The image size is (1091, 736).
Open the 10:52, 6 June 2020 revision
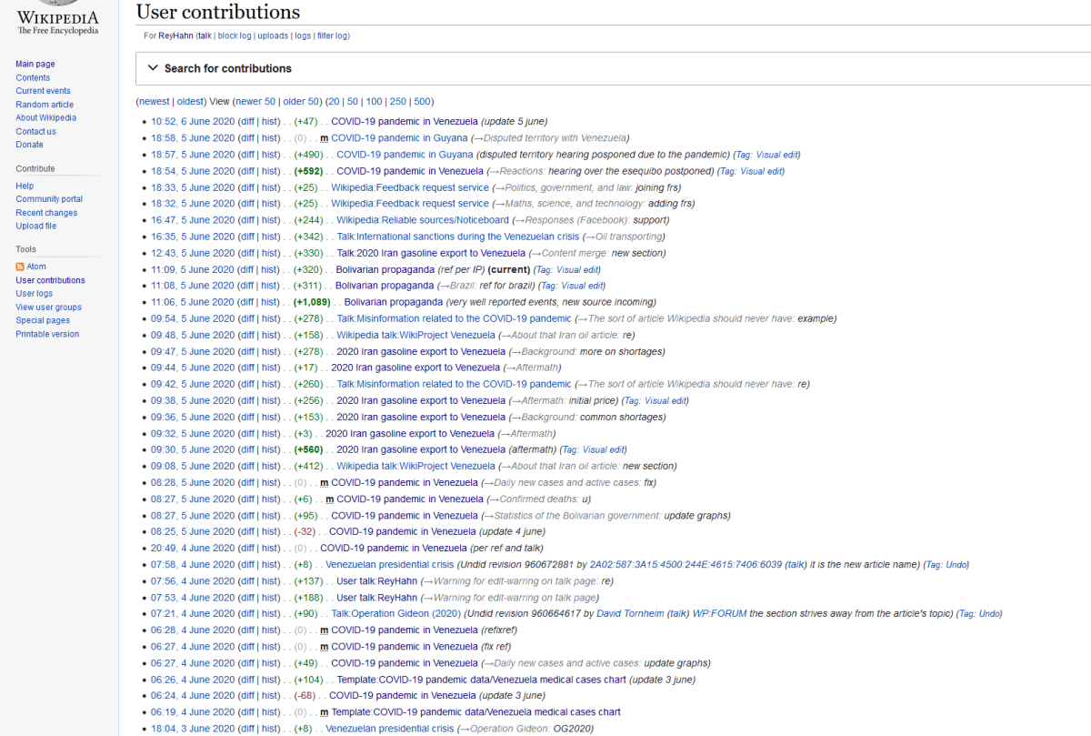click(x=193, y=121)
